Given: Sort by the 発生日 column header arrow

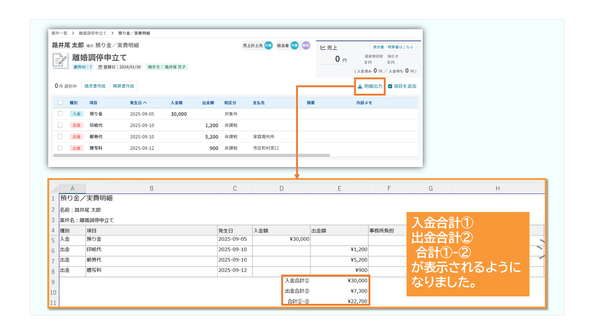Looking at the screenshot, I should coord(145,103).
